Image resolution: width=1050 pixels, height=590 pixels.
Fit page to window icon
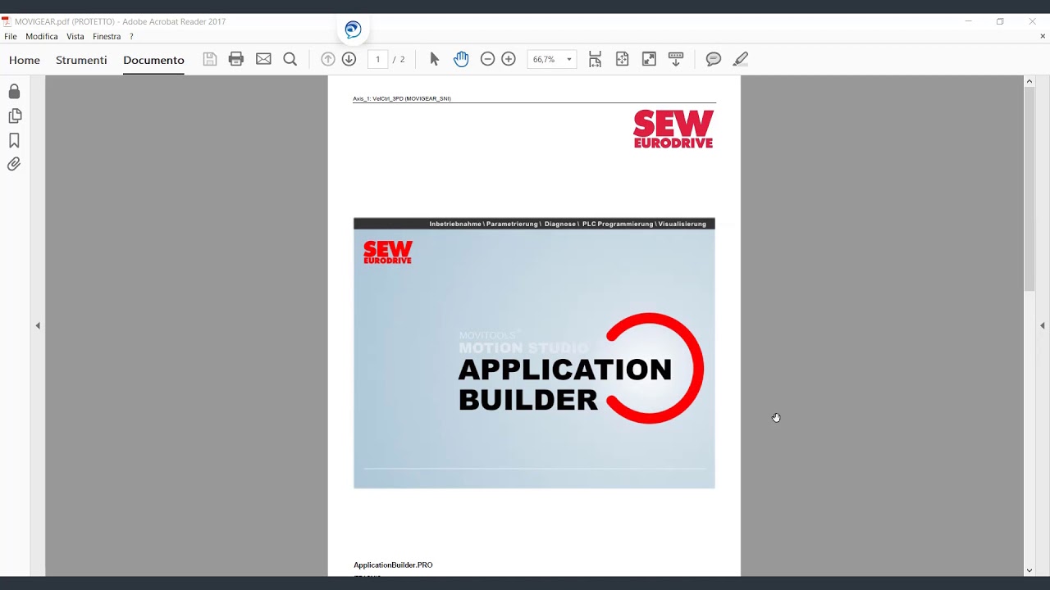[622, 59]
